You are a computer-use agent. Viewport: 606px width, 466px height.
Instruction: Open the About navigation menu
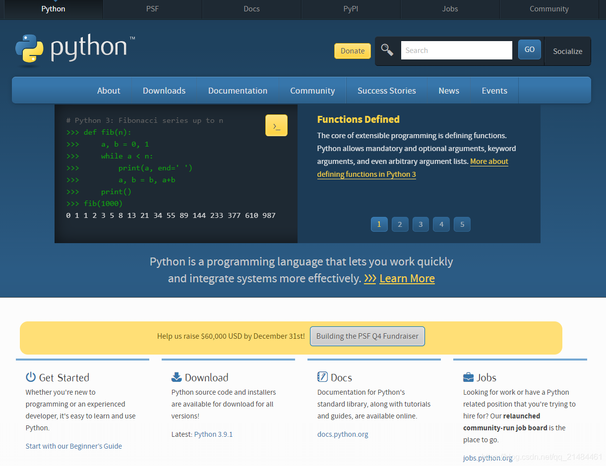(109, 91)
